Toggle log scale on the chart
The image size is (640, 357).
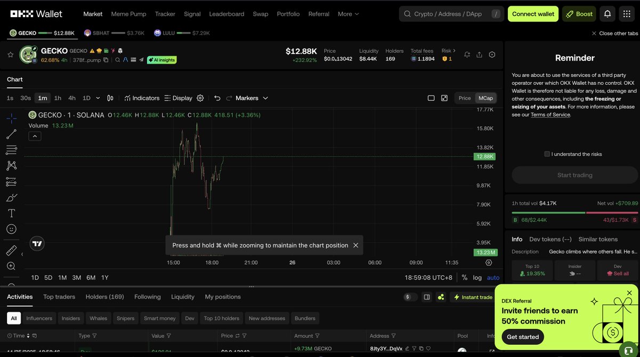tap(477, 277)
